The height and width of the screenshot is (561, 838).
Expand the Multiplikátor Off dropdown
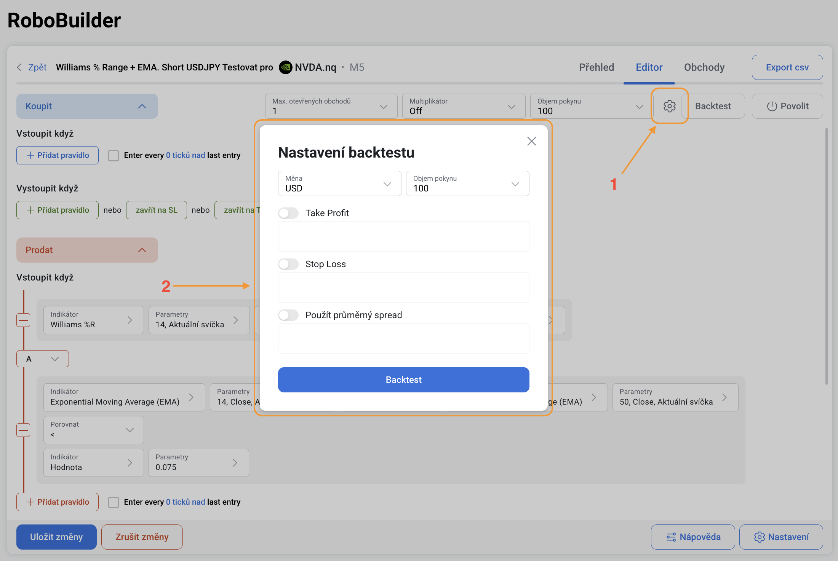click(x=463, y=106)
